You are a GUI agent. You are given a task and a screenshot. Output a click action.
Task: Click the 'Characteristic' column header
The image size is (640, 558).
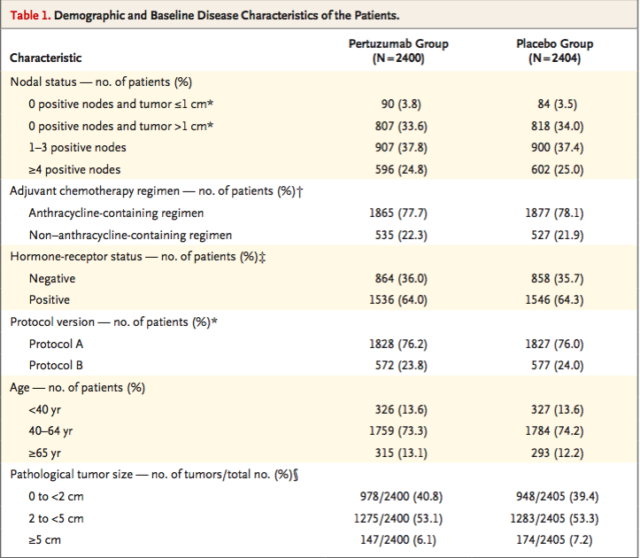[x=46, y=58]
